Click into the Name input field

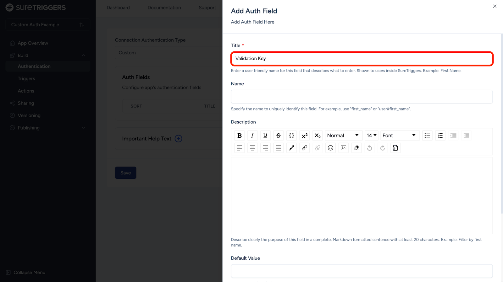(x=362, y=97)
